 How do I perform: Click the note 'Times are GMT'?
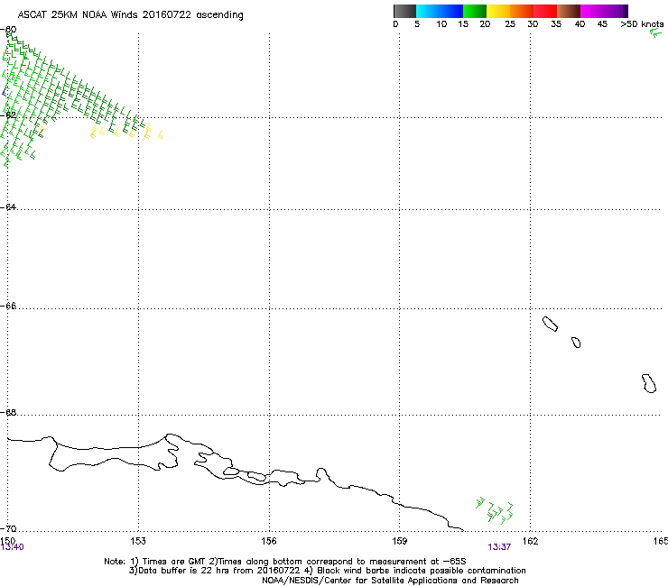pyautogui.click(x=174, y=562)
